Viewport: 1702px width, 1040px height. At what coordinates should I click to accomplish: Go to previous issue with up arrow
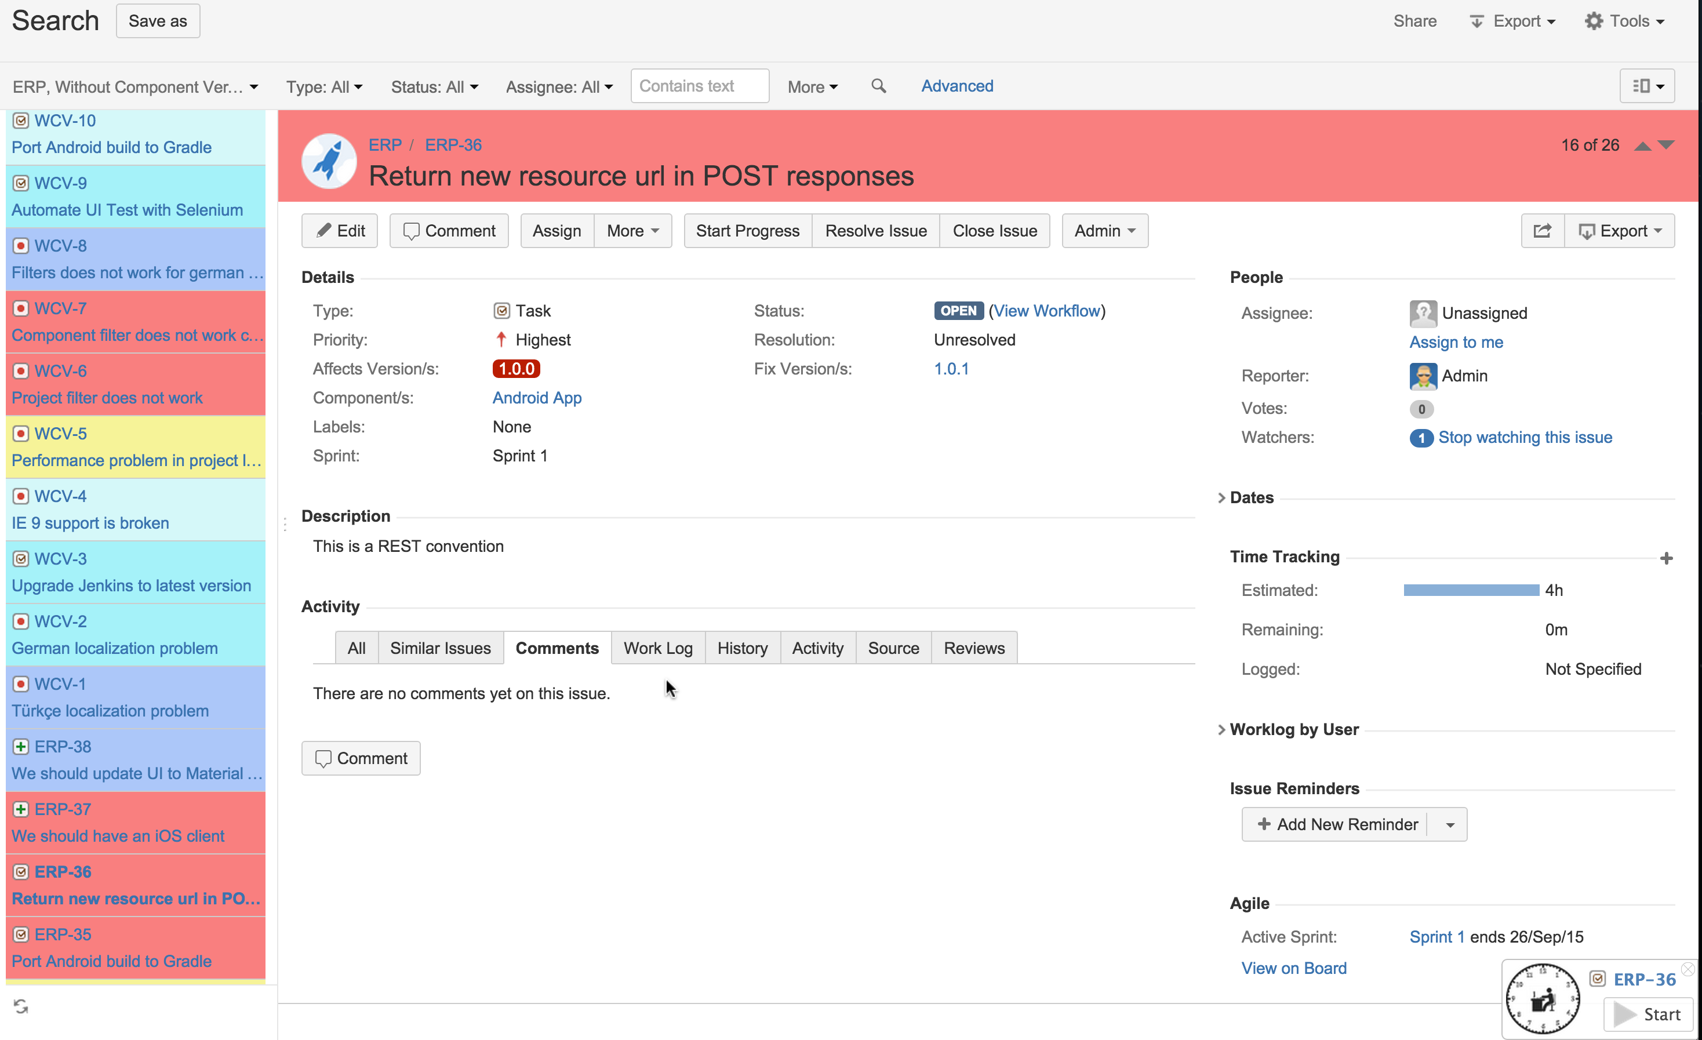1643,146
